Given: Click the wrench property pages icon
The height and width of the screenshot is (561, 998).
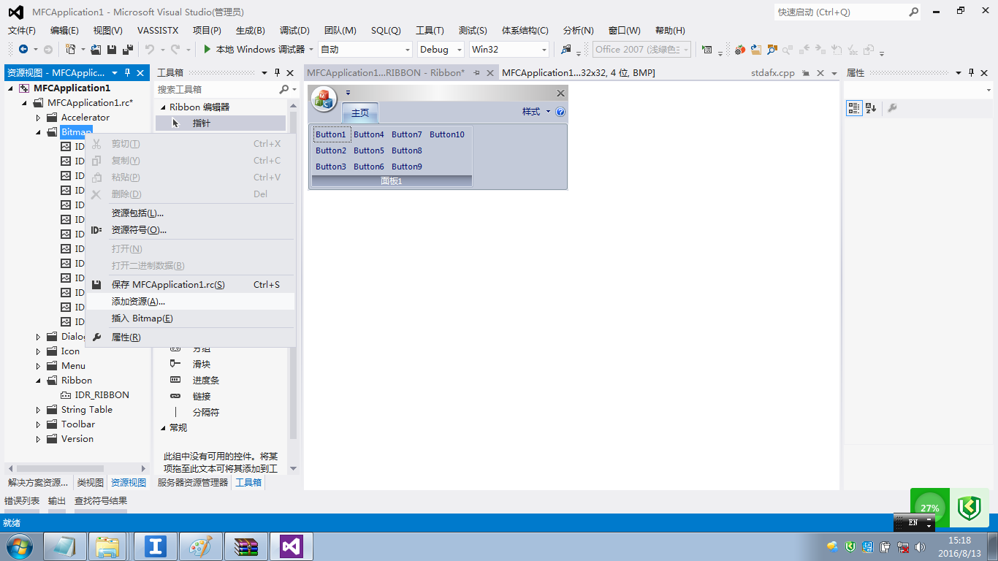Looking at the screenshot, I should 891,108.
